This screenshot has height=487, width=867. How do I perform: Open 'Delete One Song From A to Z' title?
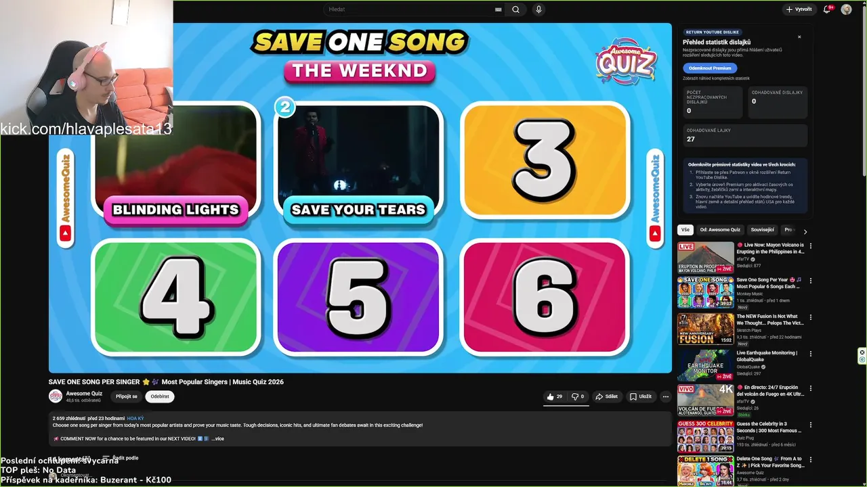click(x=770, y=462)
